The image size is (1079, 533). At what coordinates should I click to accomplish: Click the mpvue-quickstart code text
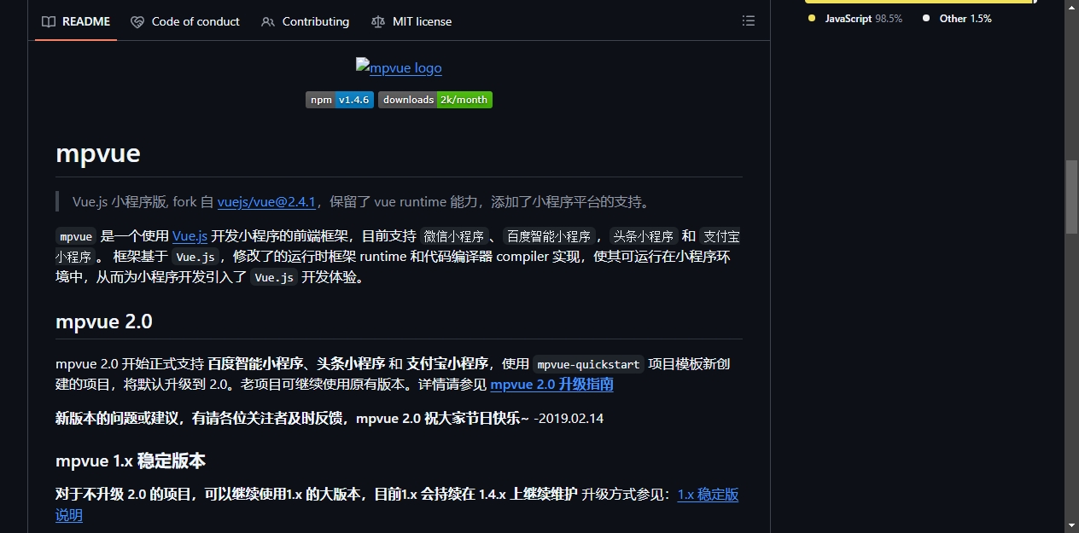pyautogui.click(x=588, y=364)
